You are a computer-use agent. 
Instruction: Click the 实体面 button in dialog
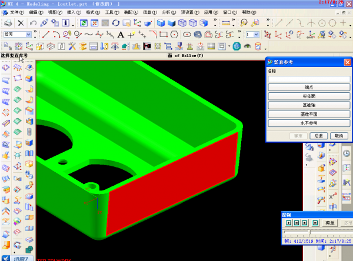(x=309, y=96)
